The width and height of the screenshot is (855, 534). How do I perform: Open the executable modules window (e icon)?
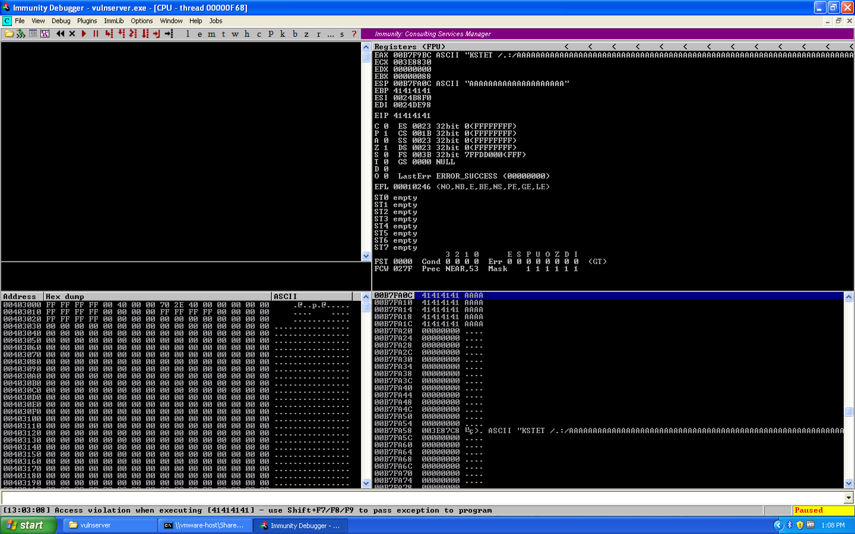pyautogui.click(x=201, y=34)
